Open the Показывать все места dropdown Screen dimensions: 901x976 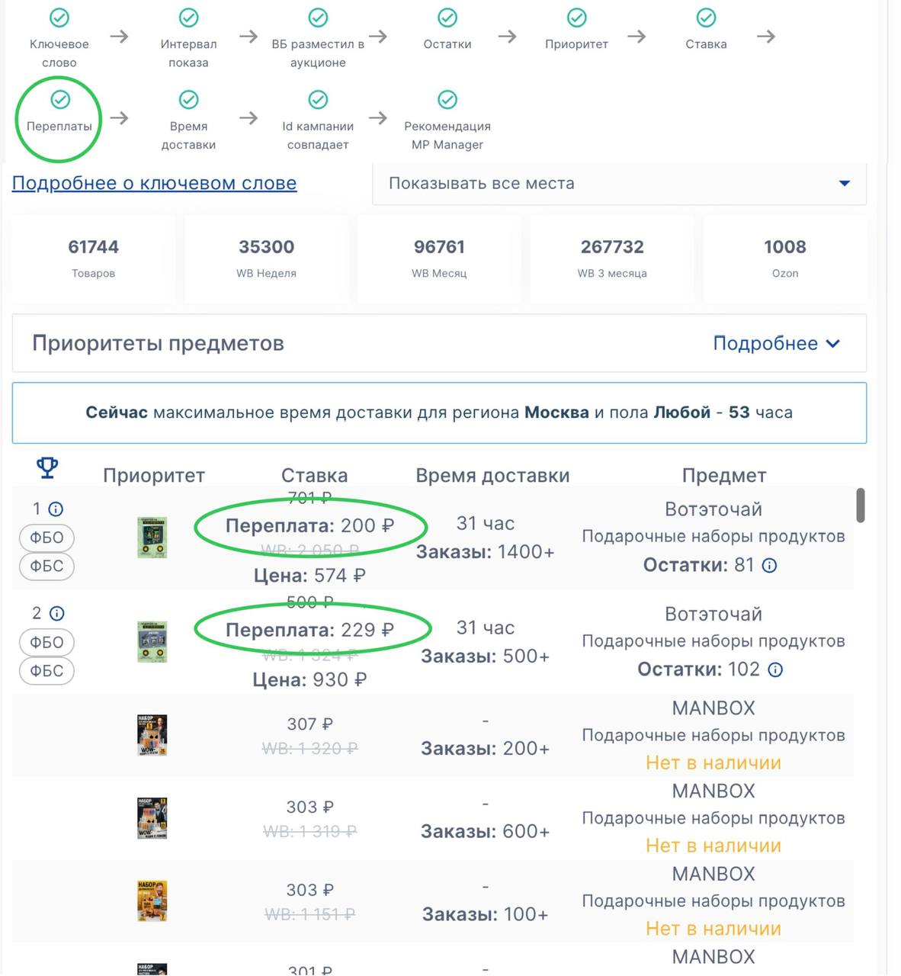click(x=619, y=184)
